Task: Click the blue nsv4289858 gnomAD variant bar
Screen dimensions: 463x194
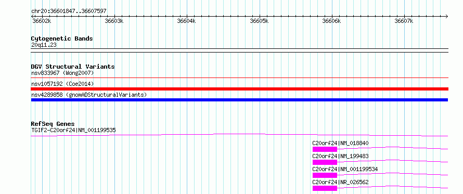Action: (x=239, y=100)
